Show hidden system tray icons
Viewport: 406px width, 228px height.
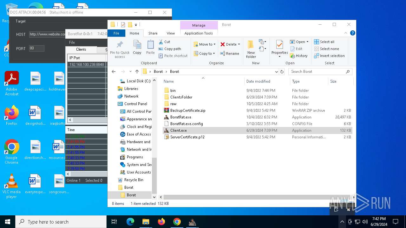[342, 222]
